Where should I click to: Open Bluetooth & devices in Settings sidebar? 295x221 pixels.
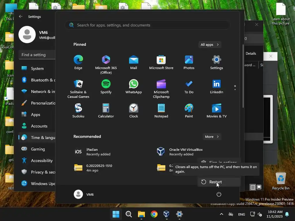[37, 80]
